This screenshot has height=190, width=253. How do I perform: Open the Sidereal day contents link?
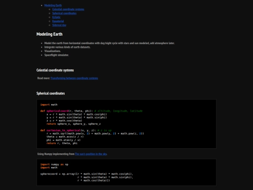(x=59, y=25)
